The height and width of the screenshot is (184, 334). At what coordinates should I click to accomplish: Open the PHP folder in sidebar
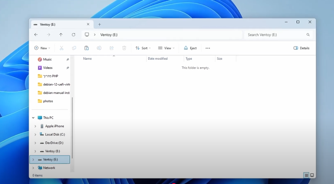click(51, 76)
